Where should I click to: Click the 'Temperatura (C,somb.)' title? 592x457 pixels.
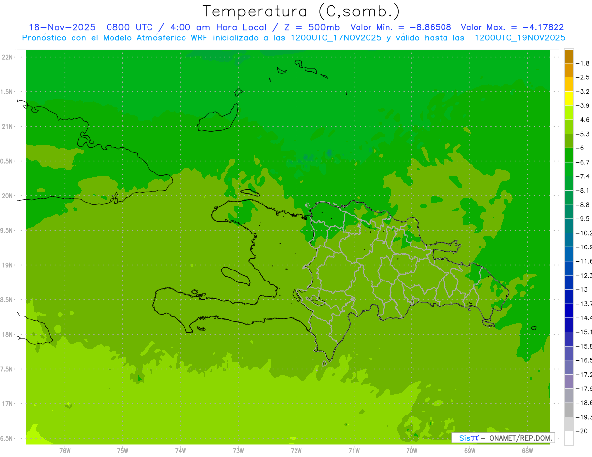tap(301, 11)
